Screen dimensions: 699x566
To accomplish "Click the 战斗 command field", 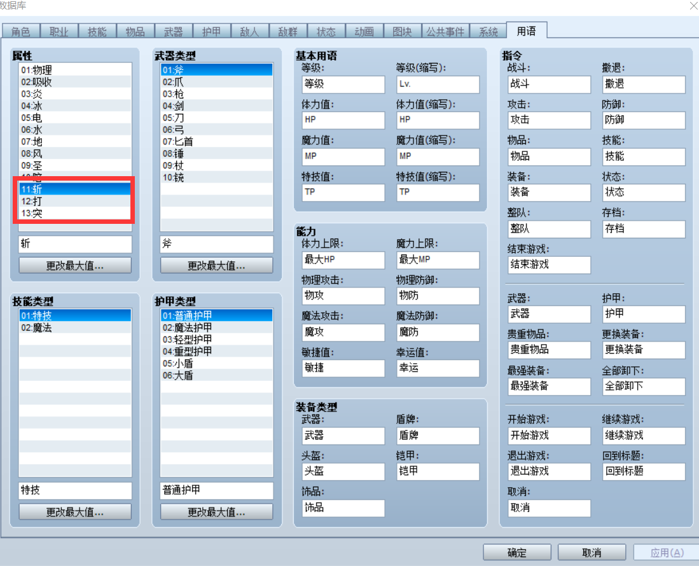I will (550, 84).
